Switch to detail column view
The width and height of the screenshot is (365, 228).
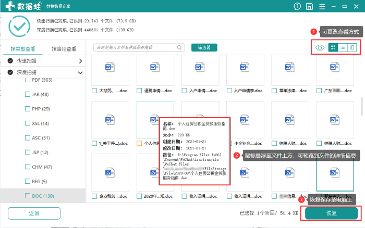pyautogui.click(x=352, y=47)
